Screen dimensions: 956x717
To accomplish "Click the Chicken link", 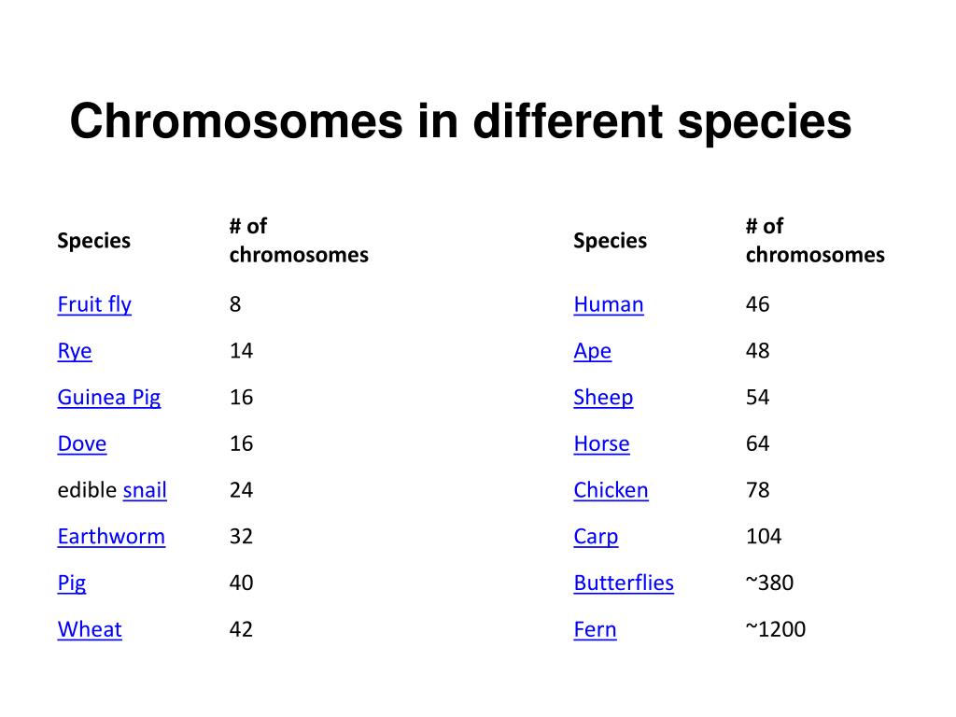I will [x=611, y=489].
